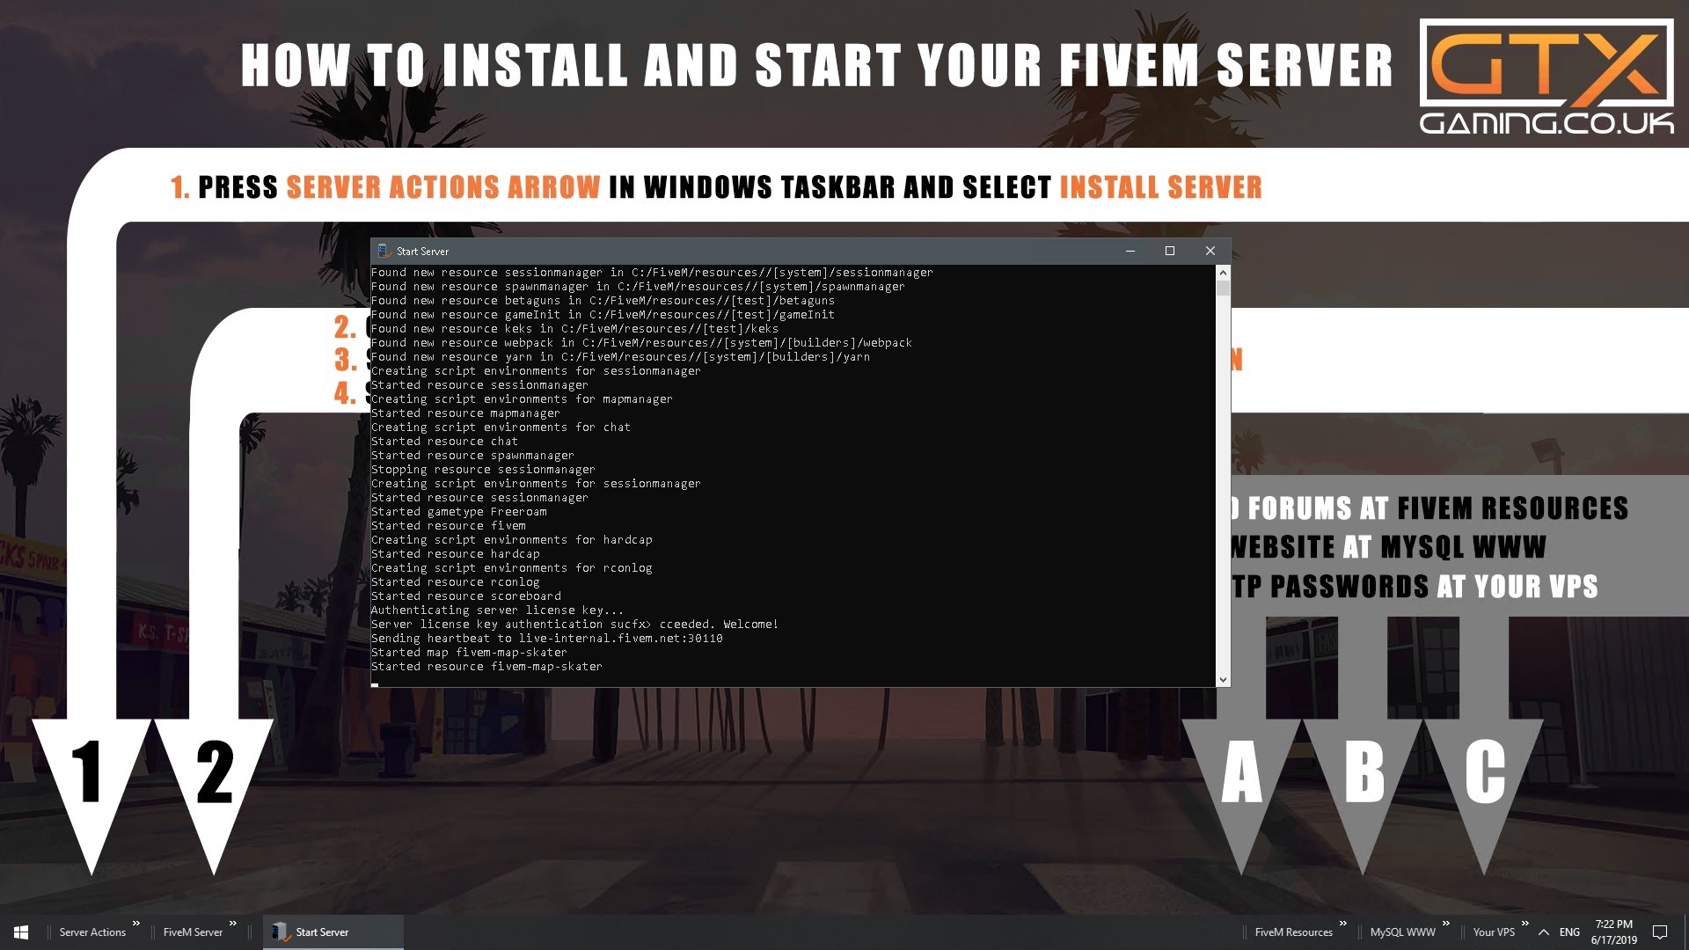This screenshot has height=950, width=1689.
Task: Open the Windows Start menu
Action: point(21,932)
